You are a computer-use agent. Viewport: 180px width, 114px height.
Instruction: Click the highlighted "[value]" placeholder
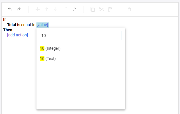pos(42,25)
